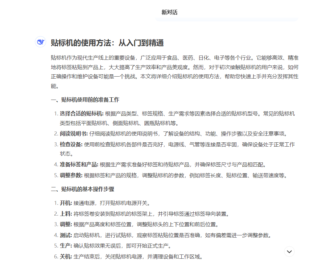Click the text 生产结束后，关闭贴标机电源

(x=108, y=256)
